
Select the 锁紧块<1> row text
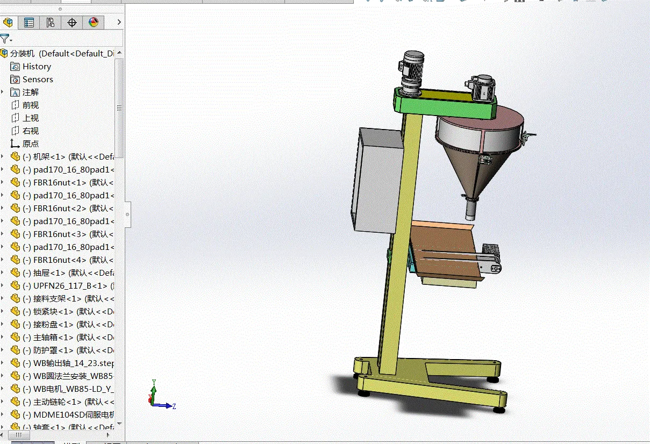pyautogui.click(x=69, y=312)
